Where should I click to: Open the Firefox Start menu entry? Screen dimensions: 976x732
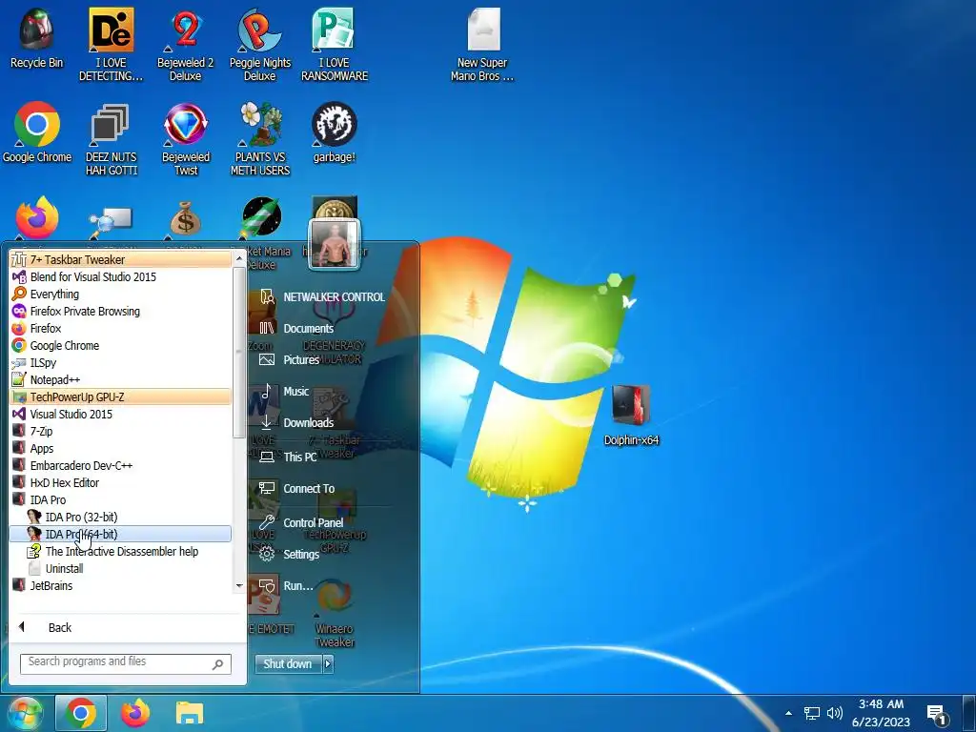(x=121, y=328)
